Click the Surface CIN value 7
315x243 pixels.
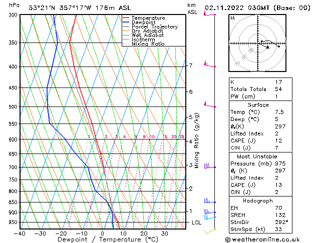click(277, 148)
